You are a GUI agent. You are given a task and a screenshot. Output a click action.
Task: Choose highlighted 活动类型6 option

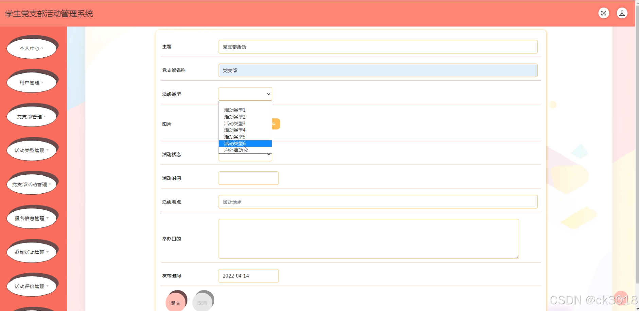click(245, 144)
